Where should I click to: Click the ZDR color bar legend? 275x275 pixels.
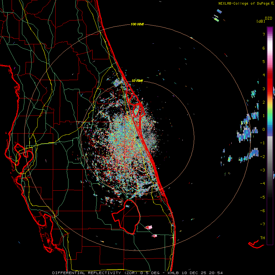click(x=270, y=136)
